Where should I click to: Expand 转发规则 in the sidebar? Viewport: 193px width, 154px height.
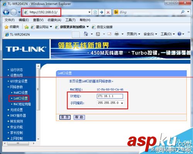click(17, 121)
